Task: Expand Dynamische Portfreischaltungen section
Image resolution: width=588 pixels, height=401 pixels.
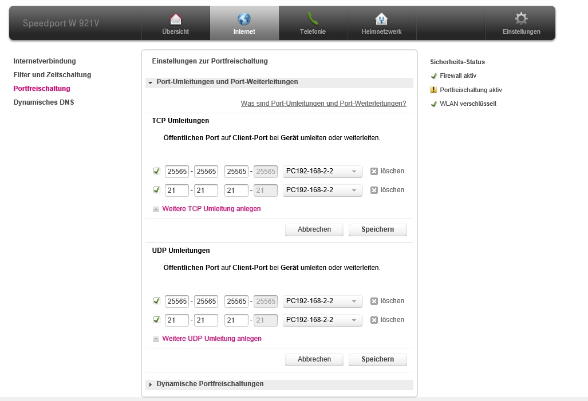Action: (x=279, y=384)
